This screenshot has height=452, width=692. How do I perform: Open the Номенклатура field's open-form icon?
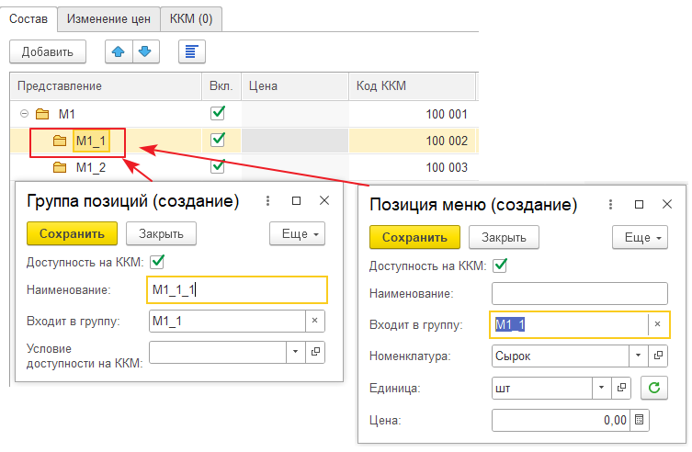coord(658,356)
